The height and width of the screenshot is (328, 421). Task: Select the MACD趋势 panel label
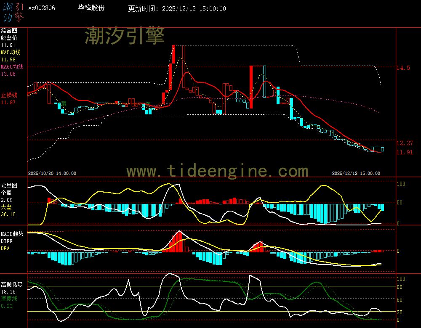(x=12, y=234)
